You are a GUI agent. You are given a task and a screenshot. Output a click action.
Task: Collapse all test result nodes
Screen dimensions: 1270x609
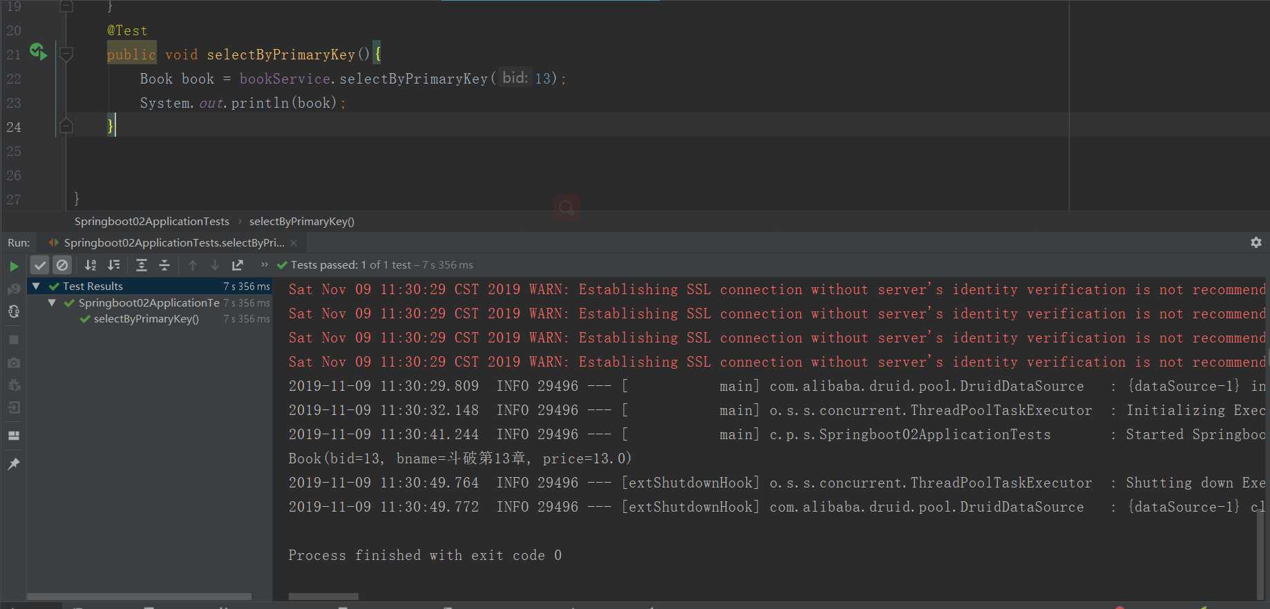coord(164,265)
